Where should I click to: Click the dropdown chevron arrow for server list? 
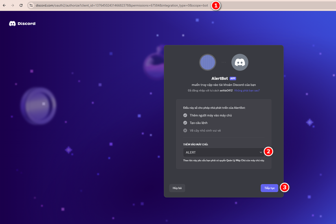(x=261, y=152)
